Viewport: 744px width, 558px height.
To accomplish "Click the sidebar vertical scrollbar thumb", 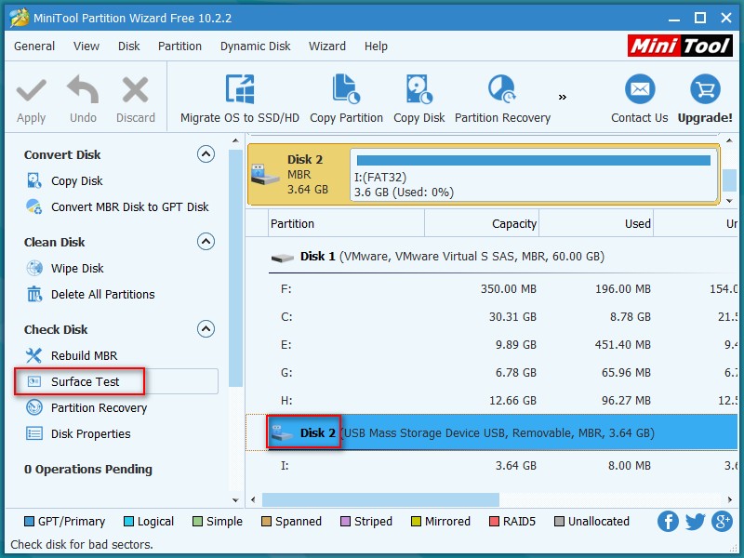I will pyautogui.click(x=235, y=268).
